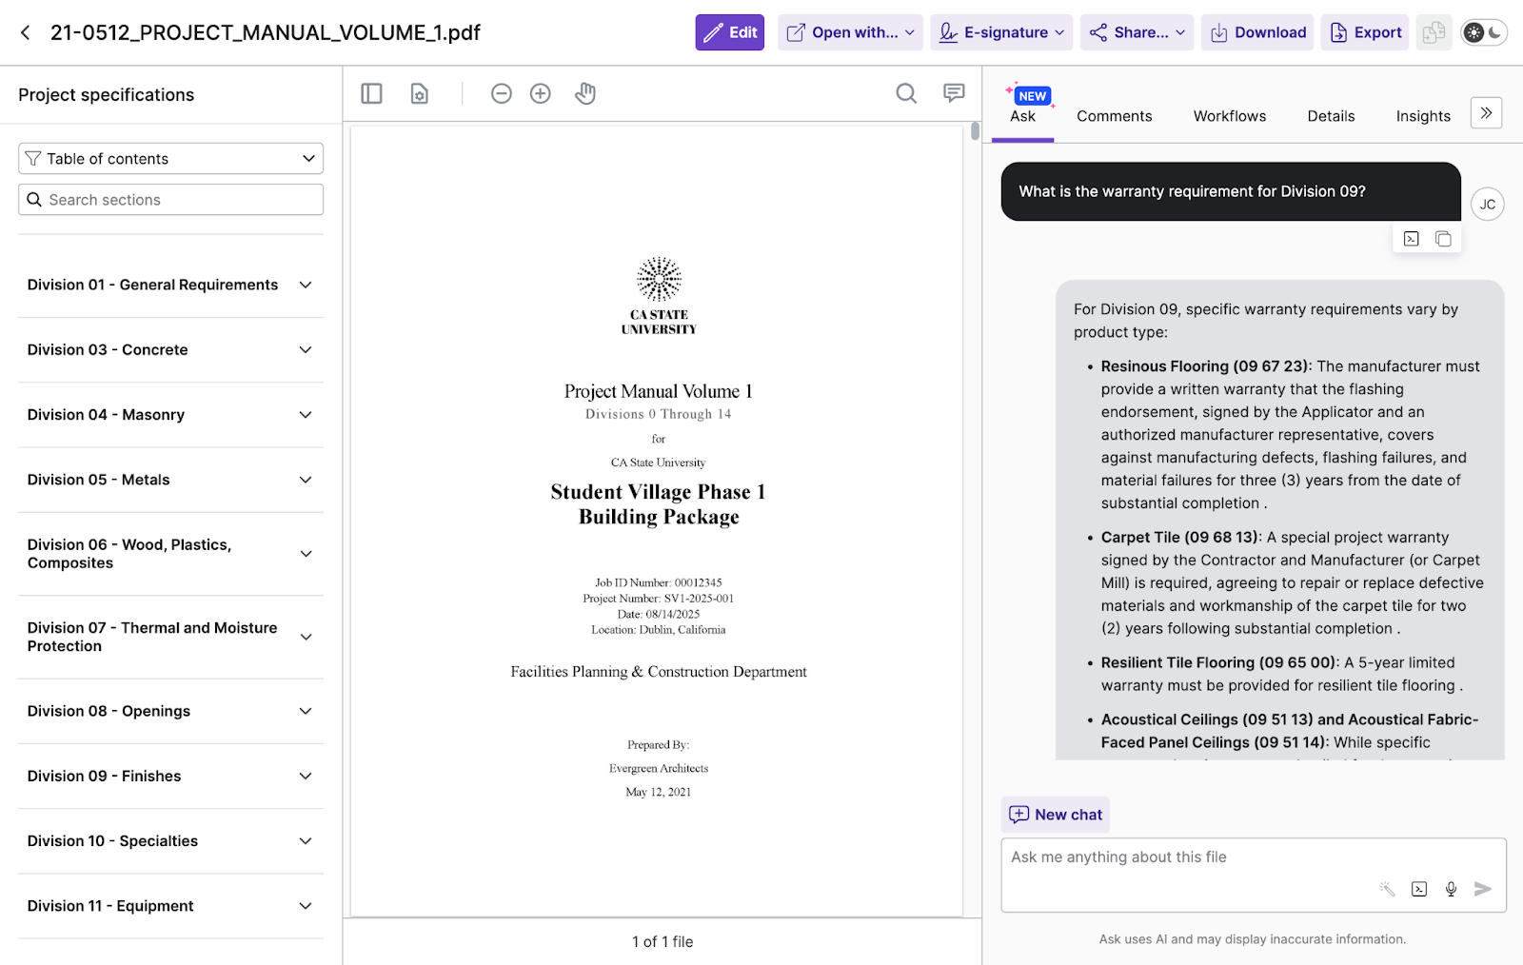Screen dimensions: 1523x965
Task: Go back using the left arrow
Action: click(x=26, y=32)
